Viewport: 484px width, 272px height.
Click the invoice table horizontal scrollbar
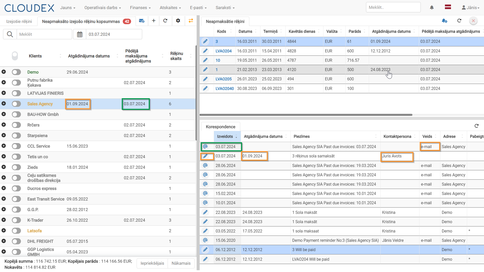tap(306, 115)
